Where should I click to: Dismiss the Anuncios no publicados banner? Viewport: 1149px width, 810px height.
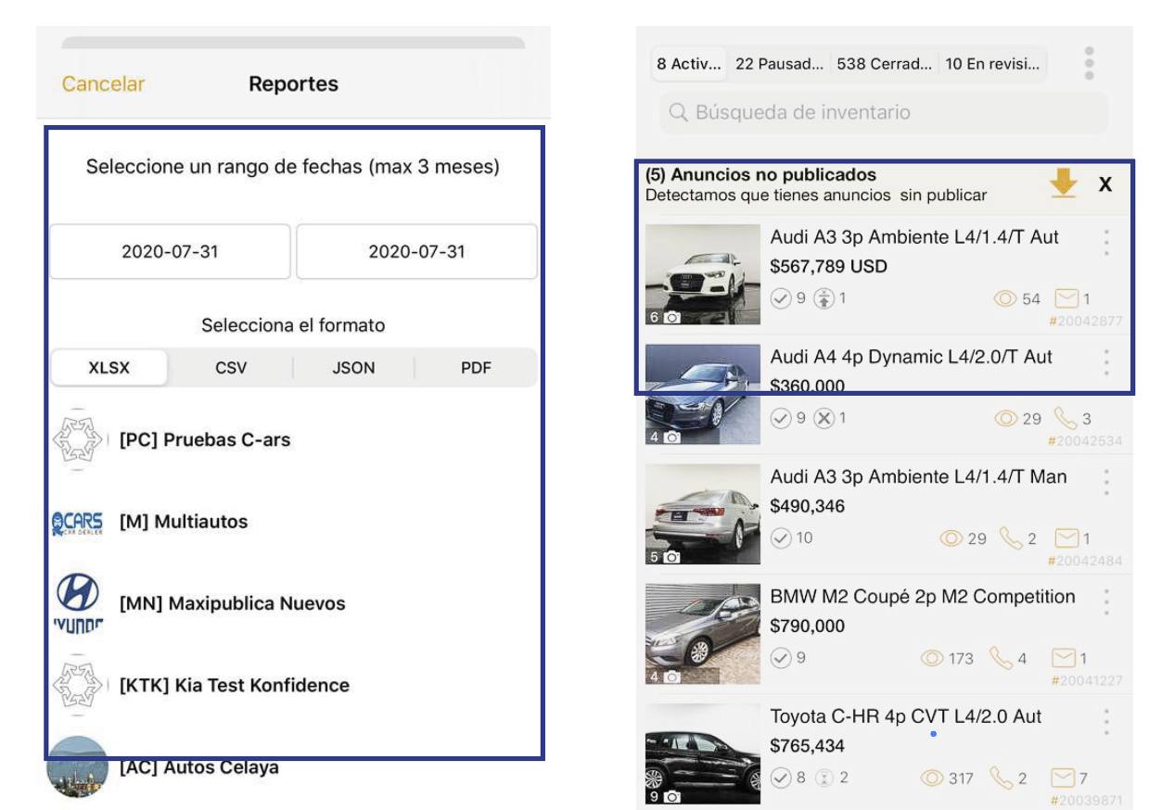(1105, 184)
